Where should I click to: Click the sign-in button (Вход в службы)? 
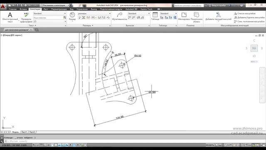[x=218, y=5]
